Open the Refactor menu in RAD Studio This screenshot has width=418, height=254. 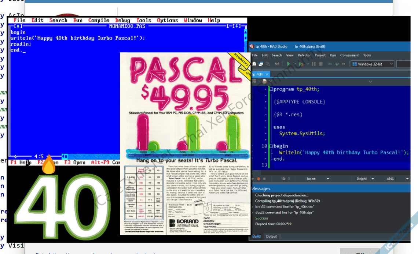click(304, 55)
